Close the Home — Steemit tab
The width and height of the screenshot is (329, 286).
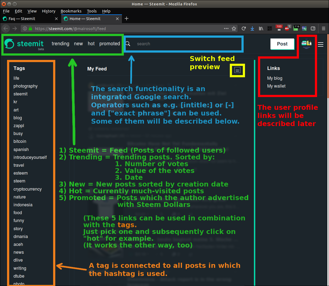pos(117,19)
